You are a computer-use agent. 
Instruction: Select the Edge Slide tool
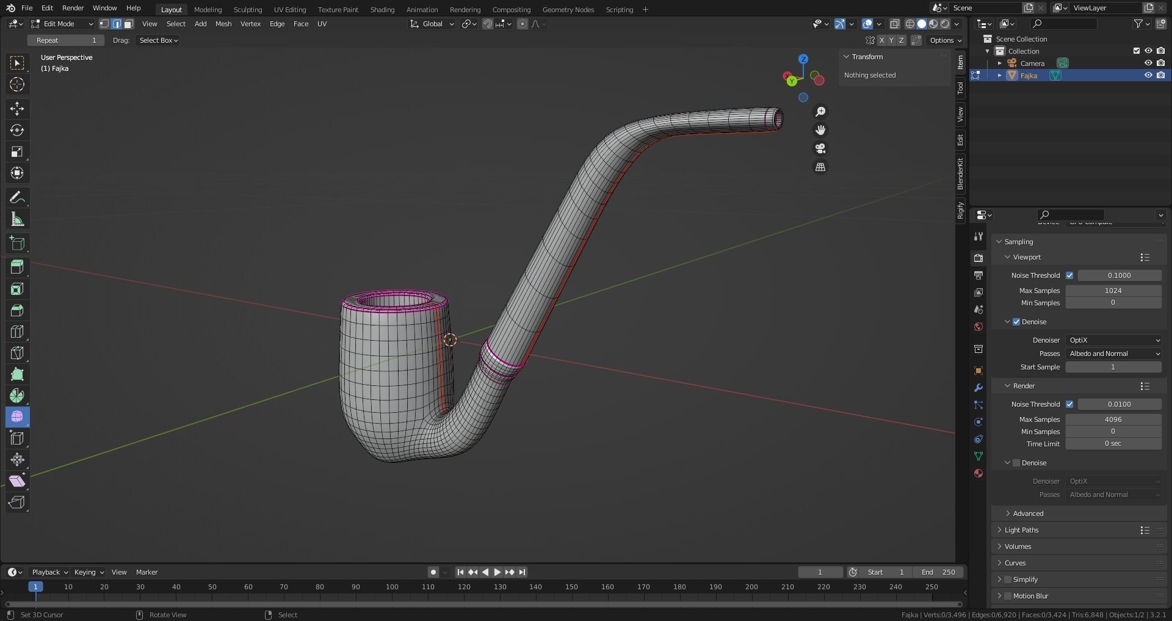tap(17, 438)
